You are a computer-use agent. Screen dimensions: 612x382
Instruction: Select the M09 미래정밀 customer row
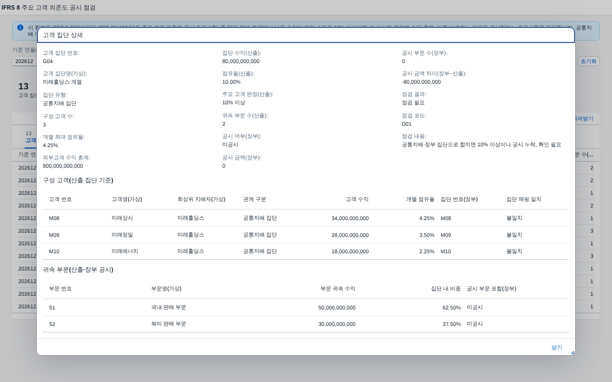coord(306,235)
